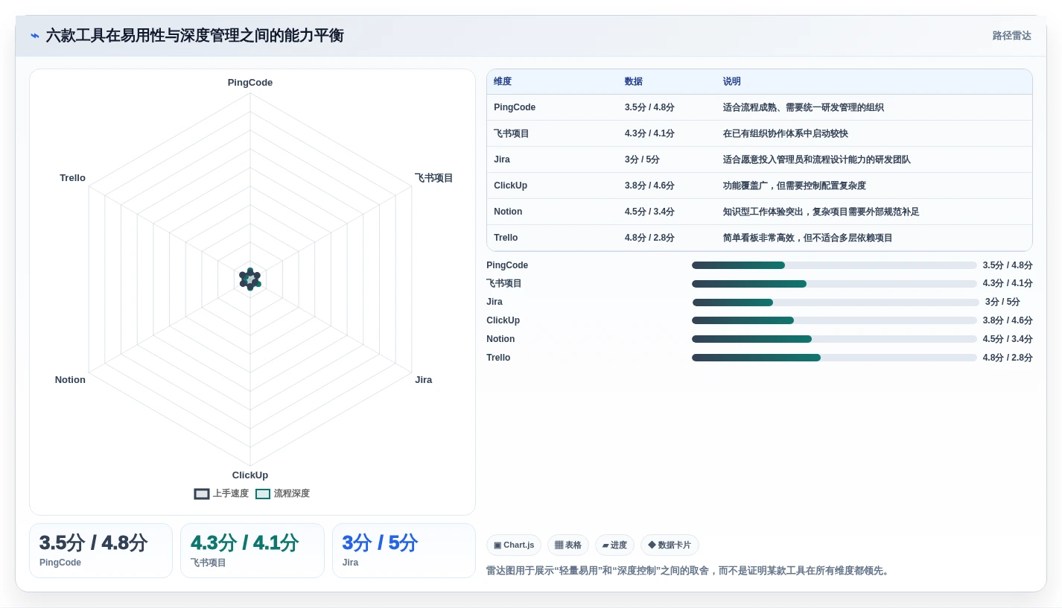The width and height of the screenshot is (1062, 608).
Task: Select the Trello table row name
Action: click(506, 238)
